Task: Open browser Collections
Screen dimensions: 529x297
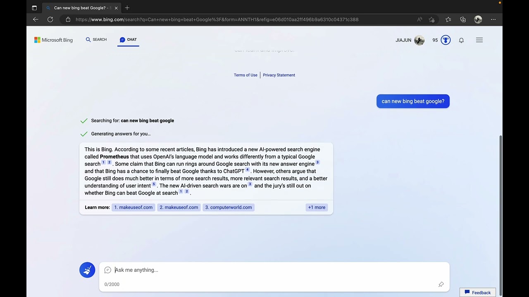Action: tap(463, 19)
